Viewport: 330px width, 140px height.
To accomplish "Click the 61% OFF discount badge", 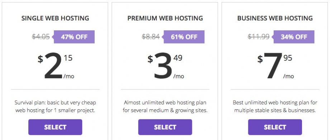I will click(183, 37).
